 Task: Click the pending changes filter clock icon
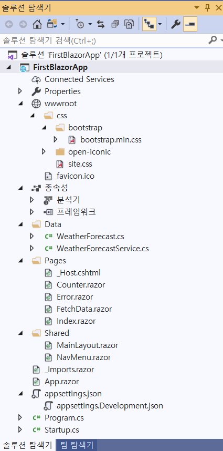[80, 25]
